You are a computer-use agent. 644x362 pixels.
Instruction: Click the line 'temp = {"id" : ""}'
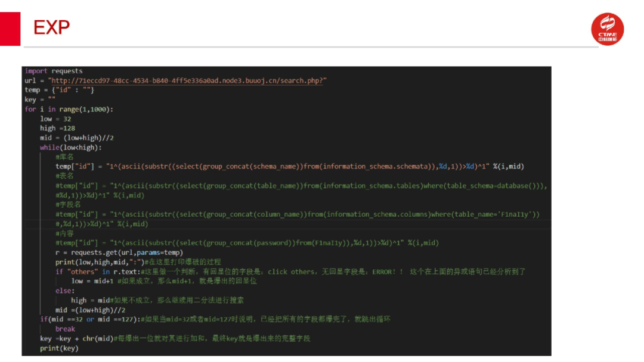point(59,90)
